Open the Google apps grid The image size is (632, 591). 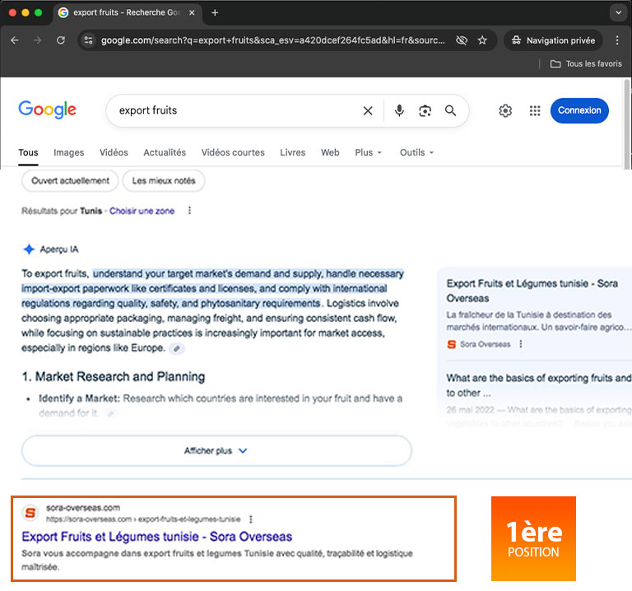click(535, 111)
